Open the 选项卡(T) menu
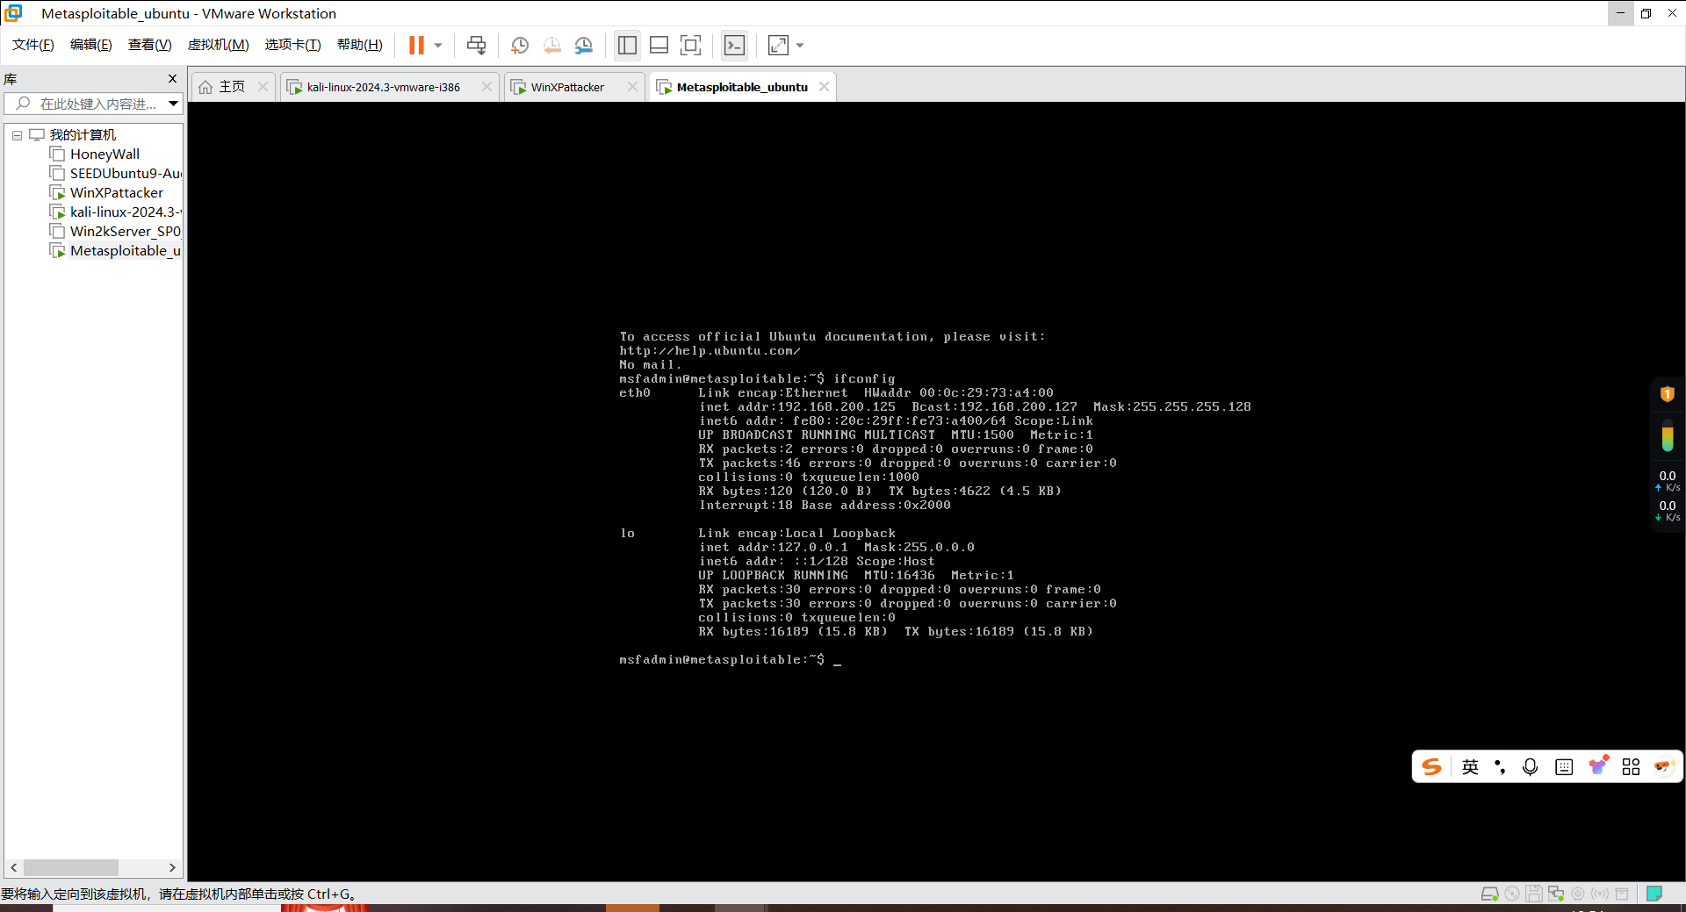 pyautogui.click(x=293, y=45)
